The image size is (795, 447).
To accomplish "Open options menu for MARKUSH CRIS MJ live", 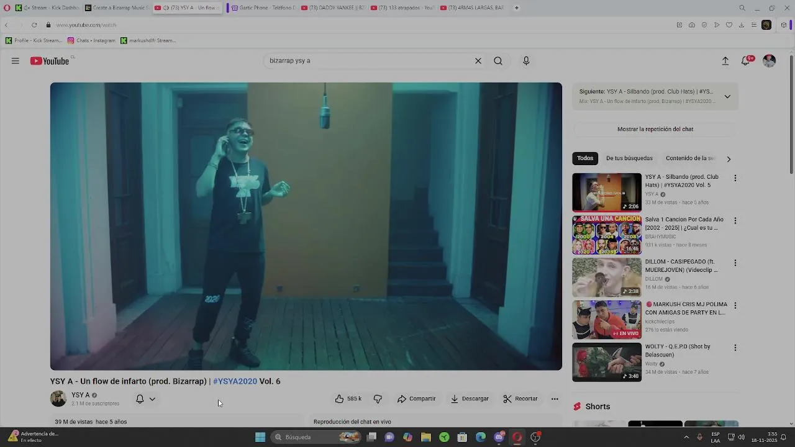I will [x=735, y=305].
